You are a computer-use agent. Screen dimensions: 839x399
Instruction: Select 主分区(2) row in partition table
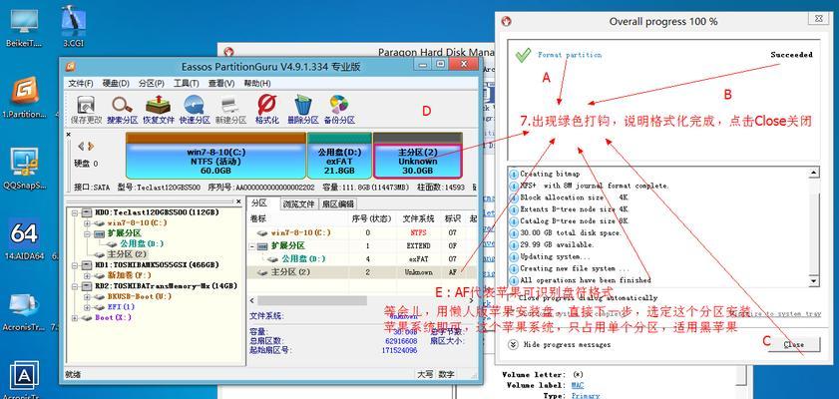pos(362,272)
